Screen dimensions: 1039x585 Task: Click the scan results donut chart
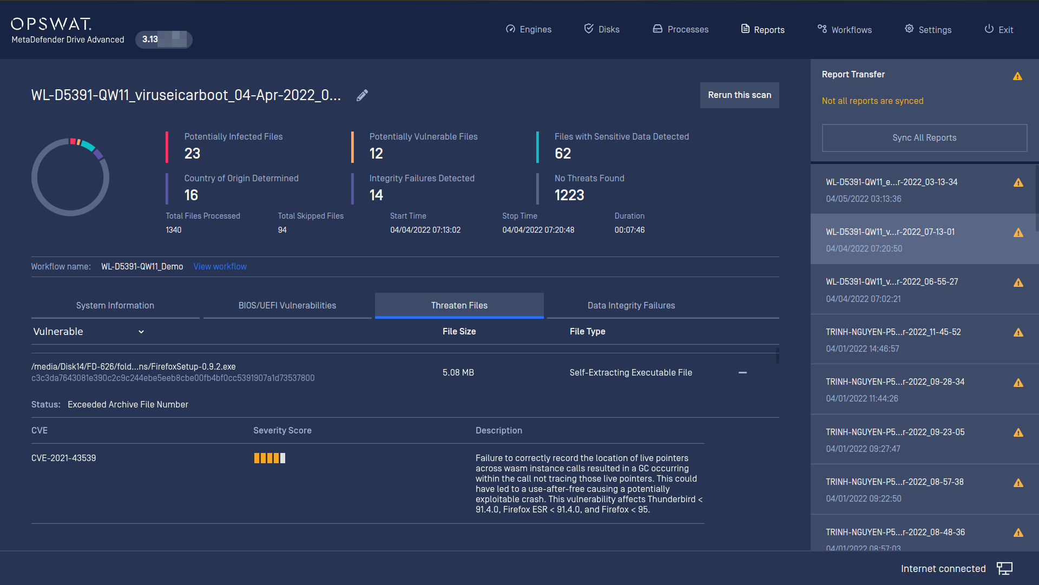coord(70,178)
